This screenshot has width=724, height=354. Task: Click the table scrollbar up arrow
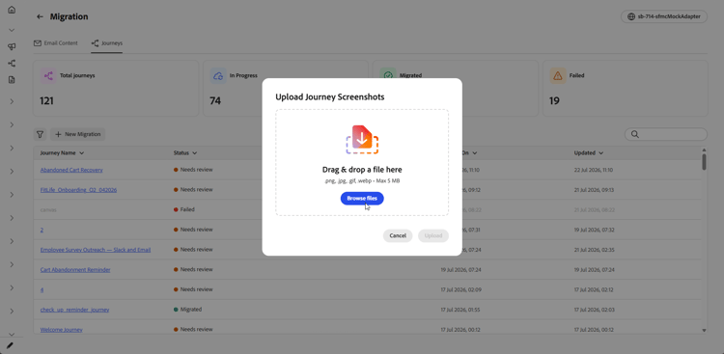point(704,150)
